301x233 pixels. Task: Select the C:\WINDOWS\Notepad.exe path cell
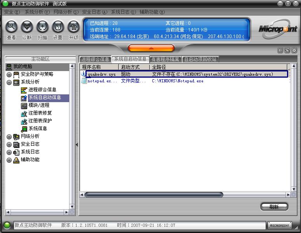click(x=177, y=81)
